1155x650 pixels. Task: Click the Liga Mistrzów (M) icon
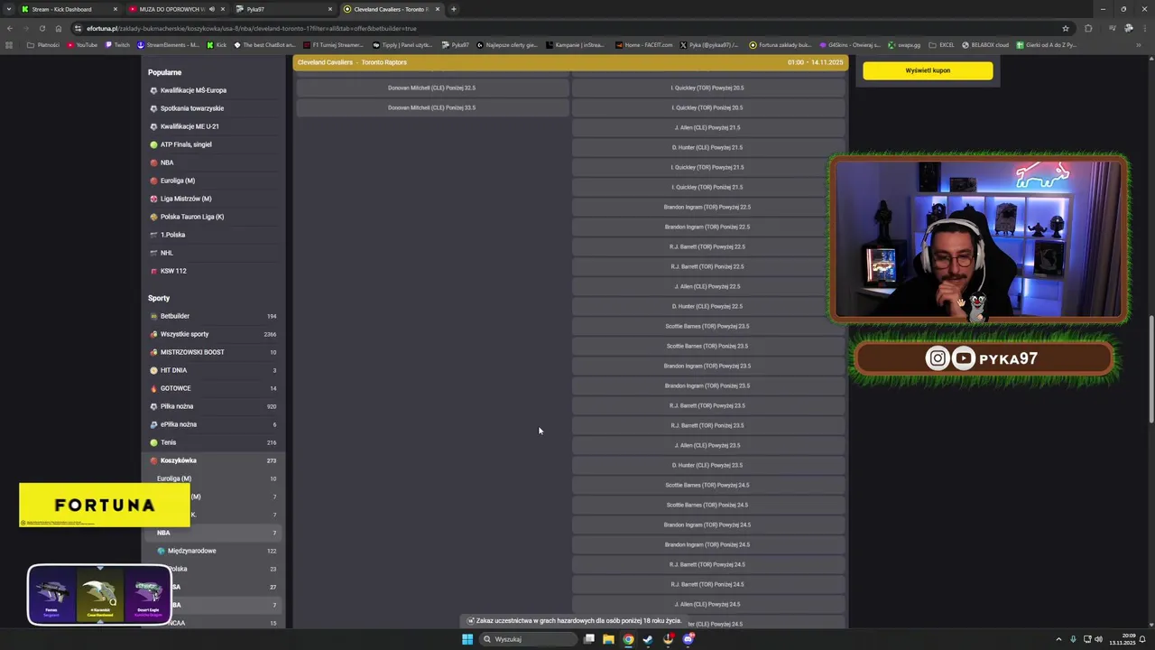tap(153, 199)
